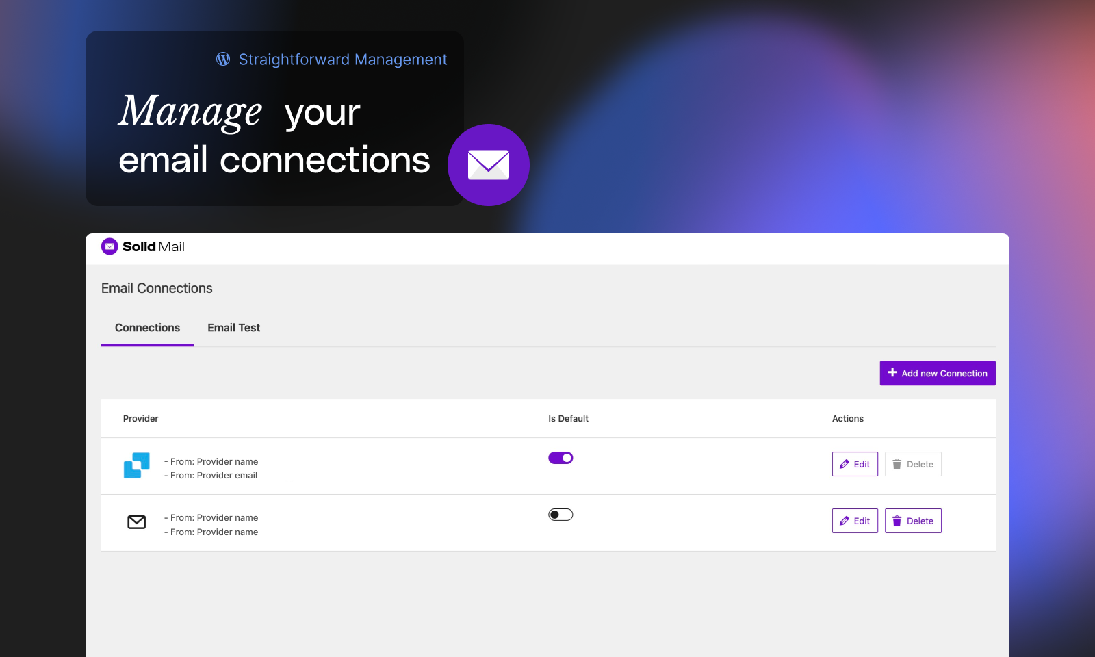Viewport: 1095px width, 657px height.
Task: Select the envelope provider icon in second row
Action: (x=137, y=522)
